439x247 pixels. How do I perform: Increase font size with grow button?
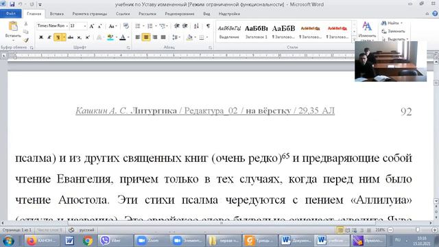(x=91, y=26)
